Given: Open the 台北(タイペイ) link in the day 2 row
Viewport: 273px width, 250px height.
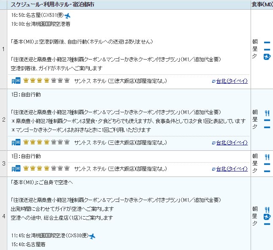Looking at the screenshot, I should [232, 143].
